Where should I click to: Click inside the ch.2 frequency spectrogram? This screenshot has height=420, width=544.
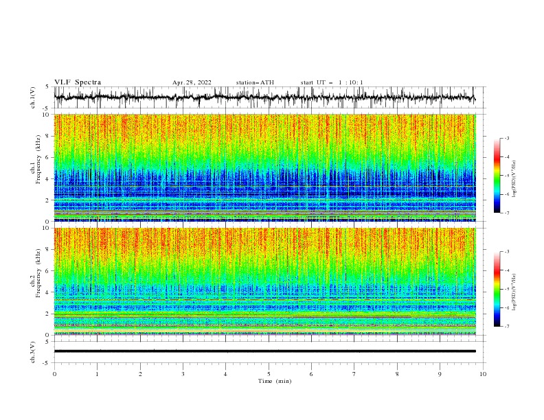click(264, 281)
